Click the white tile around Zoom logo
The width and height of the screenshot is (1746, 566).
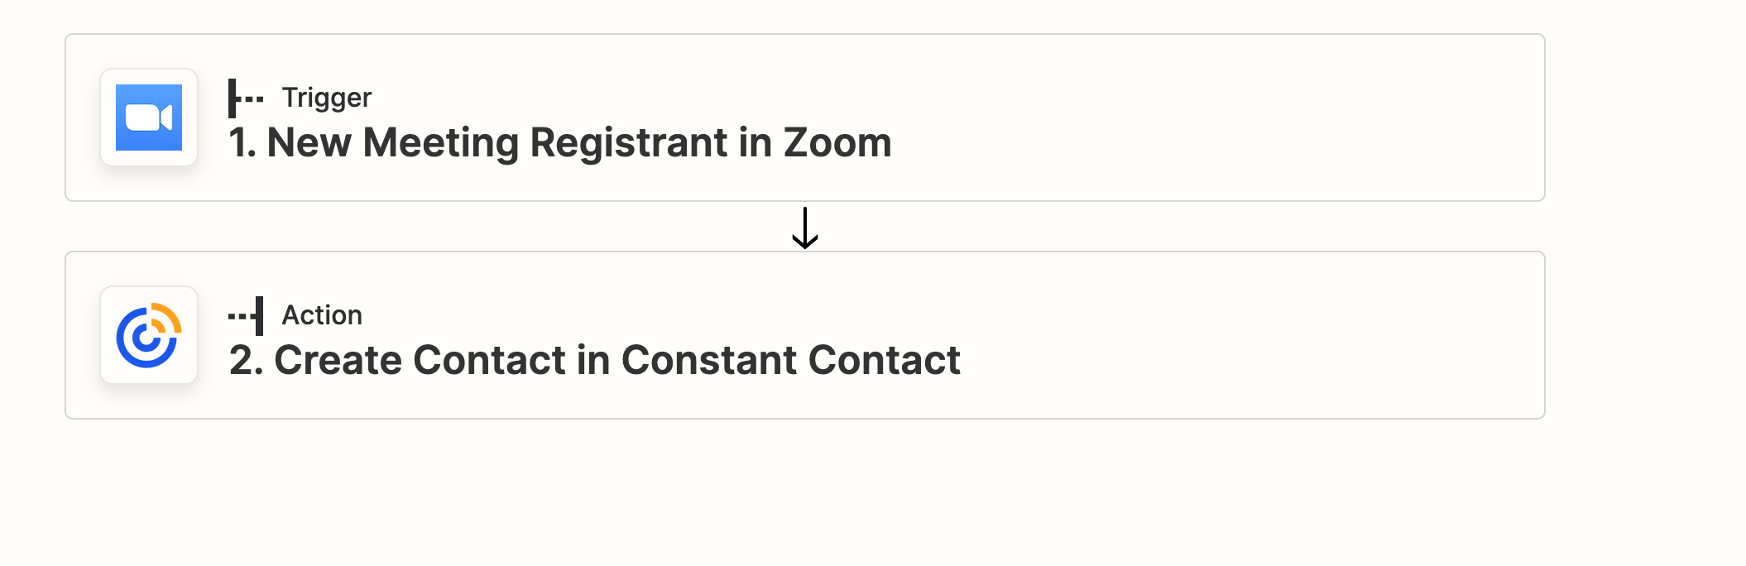[149, 118]
